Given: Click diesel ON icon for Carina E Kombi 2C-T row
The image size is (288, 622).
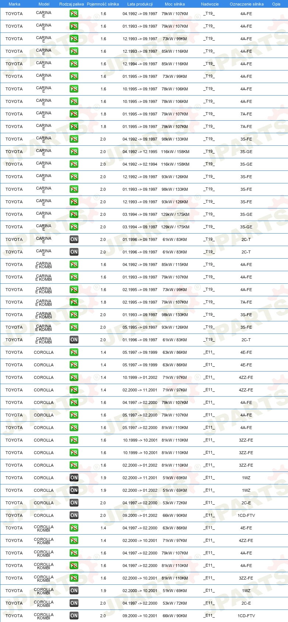Looking at the screenshot, I should pyautogui.click(x=74, y=340).
